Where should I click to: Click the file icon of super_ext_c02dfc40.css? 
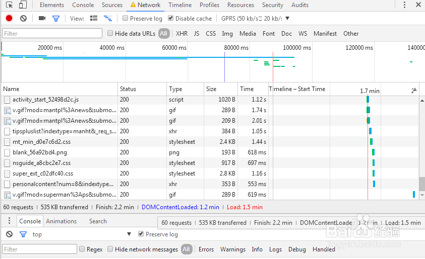click(x=7, y=174)
